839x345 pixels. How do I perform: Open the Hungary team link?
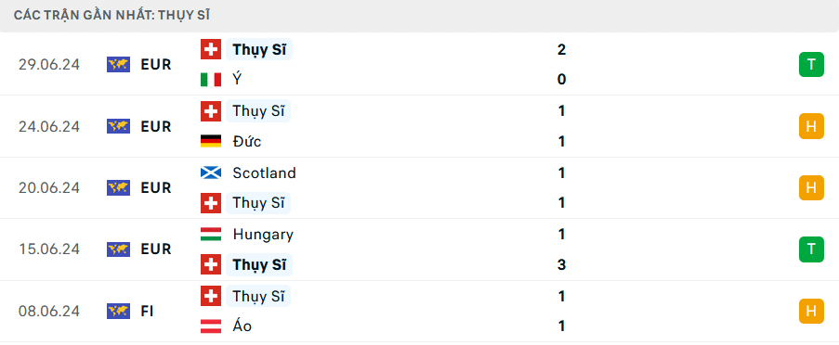[263, 235]
